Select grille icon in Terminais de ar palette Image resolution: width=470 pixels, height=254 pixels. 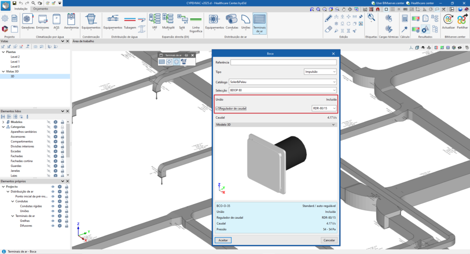162,62
